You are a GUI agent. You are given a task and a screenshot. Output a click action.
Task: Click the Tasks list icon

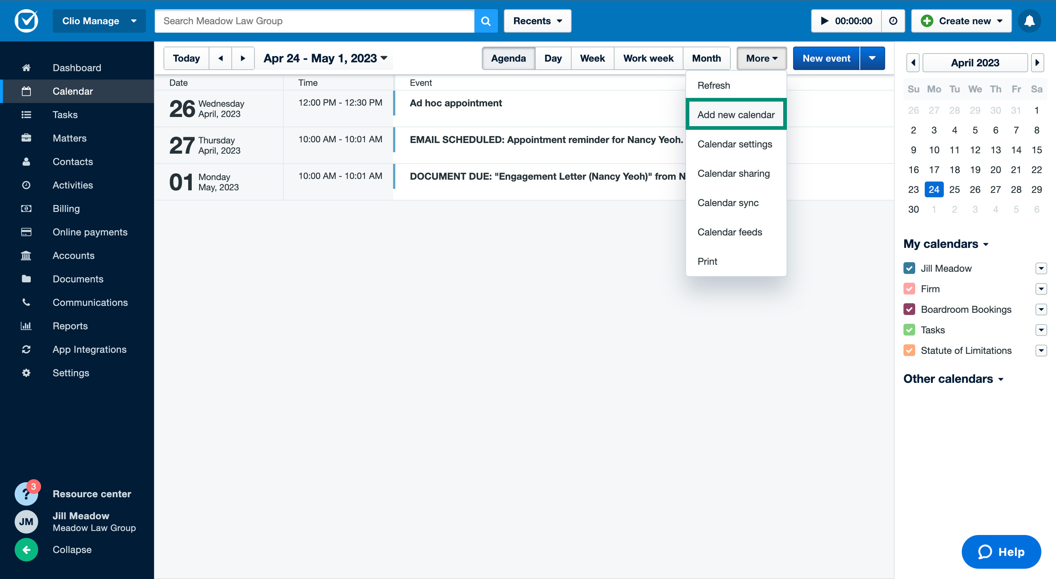26,114
